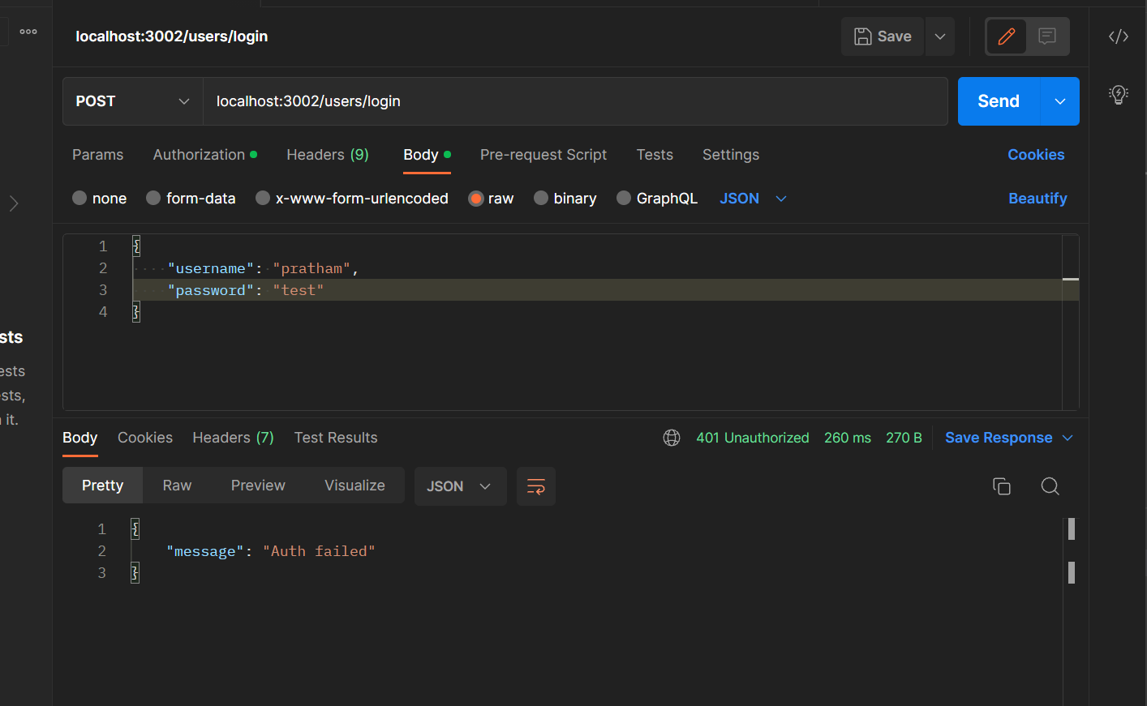Click the request URL input field
Viewport: 1147px width, 706px height.
[x=575, y=101]
